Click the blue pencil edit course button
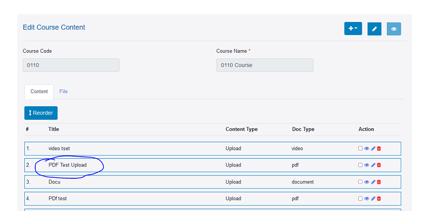The height and width of the screenshot is (211, 422). pos(374,29)
